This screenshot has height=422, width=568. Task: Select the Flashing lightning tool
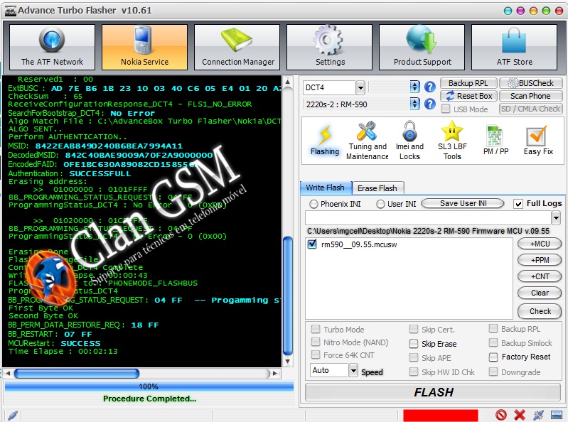tap(325, 141)
